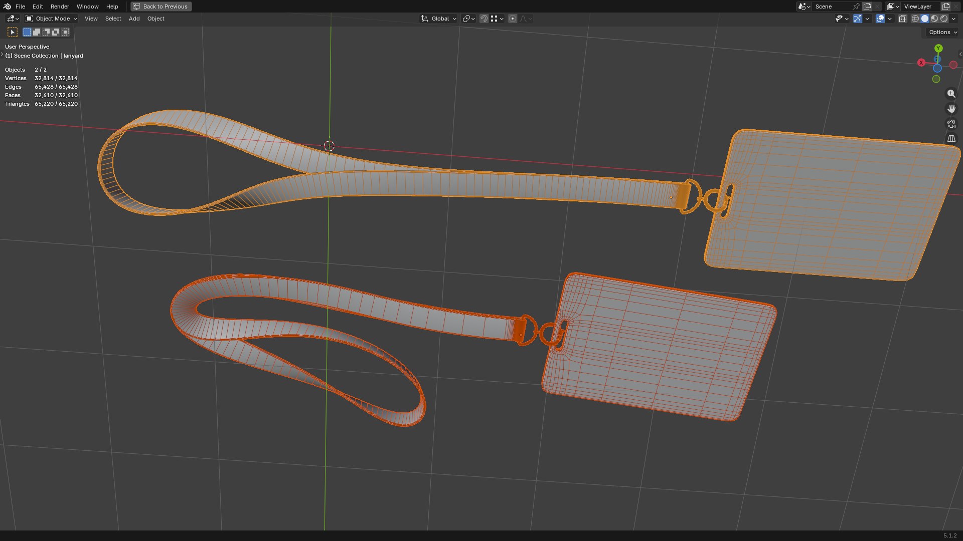Set selection mode to Extend
Screen dimensions: 963x541
[37, 32]
